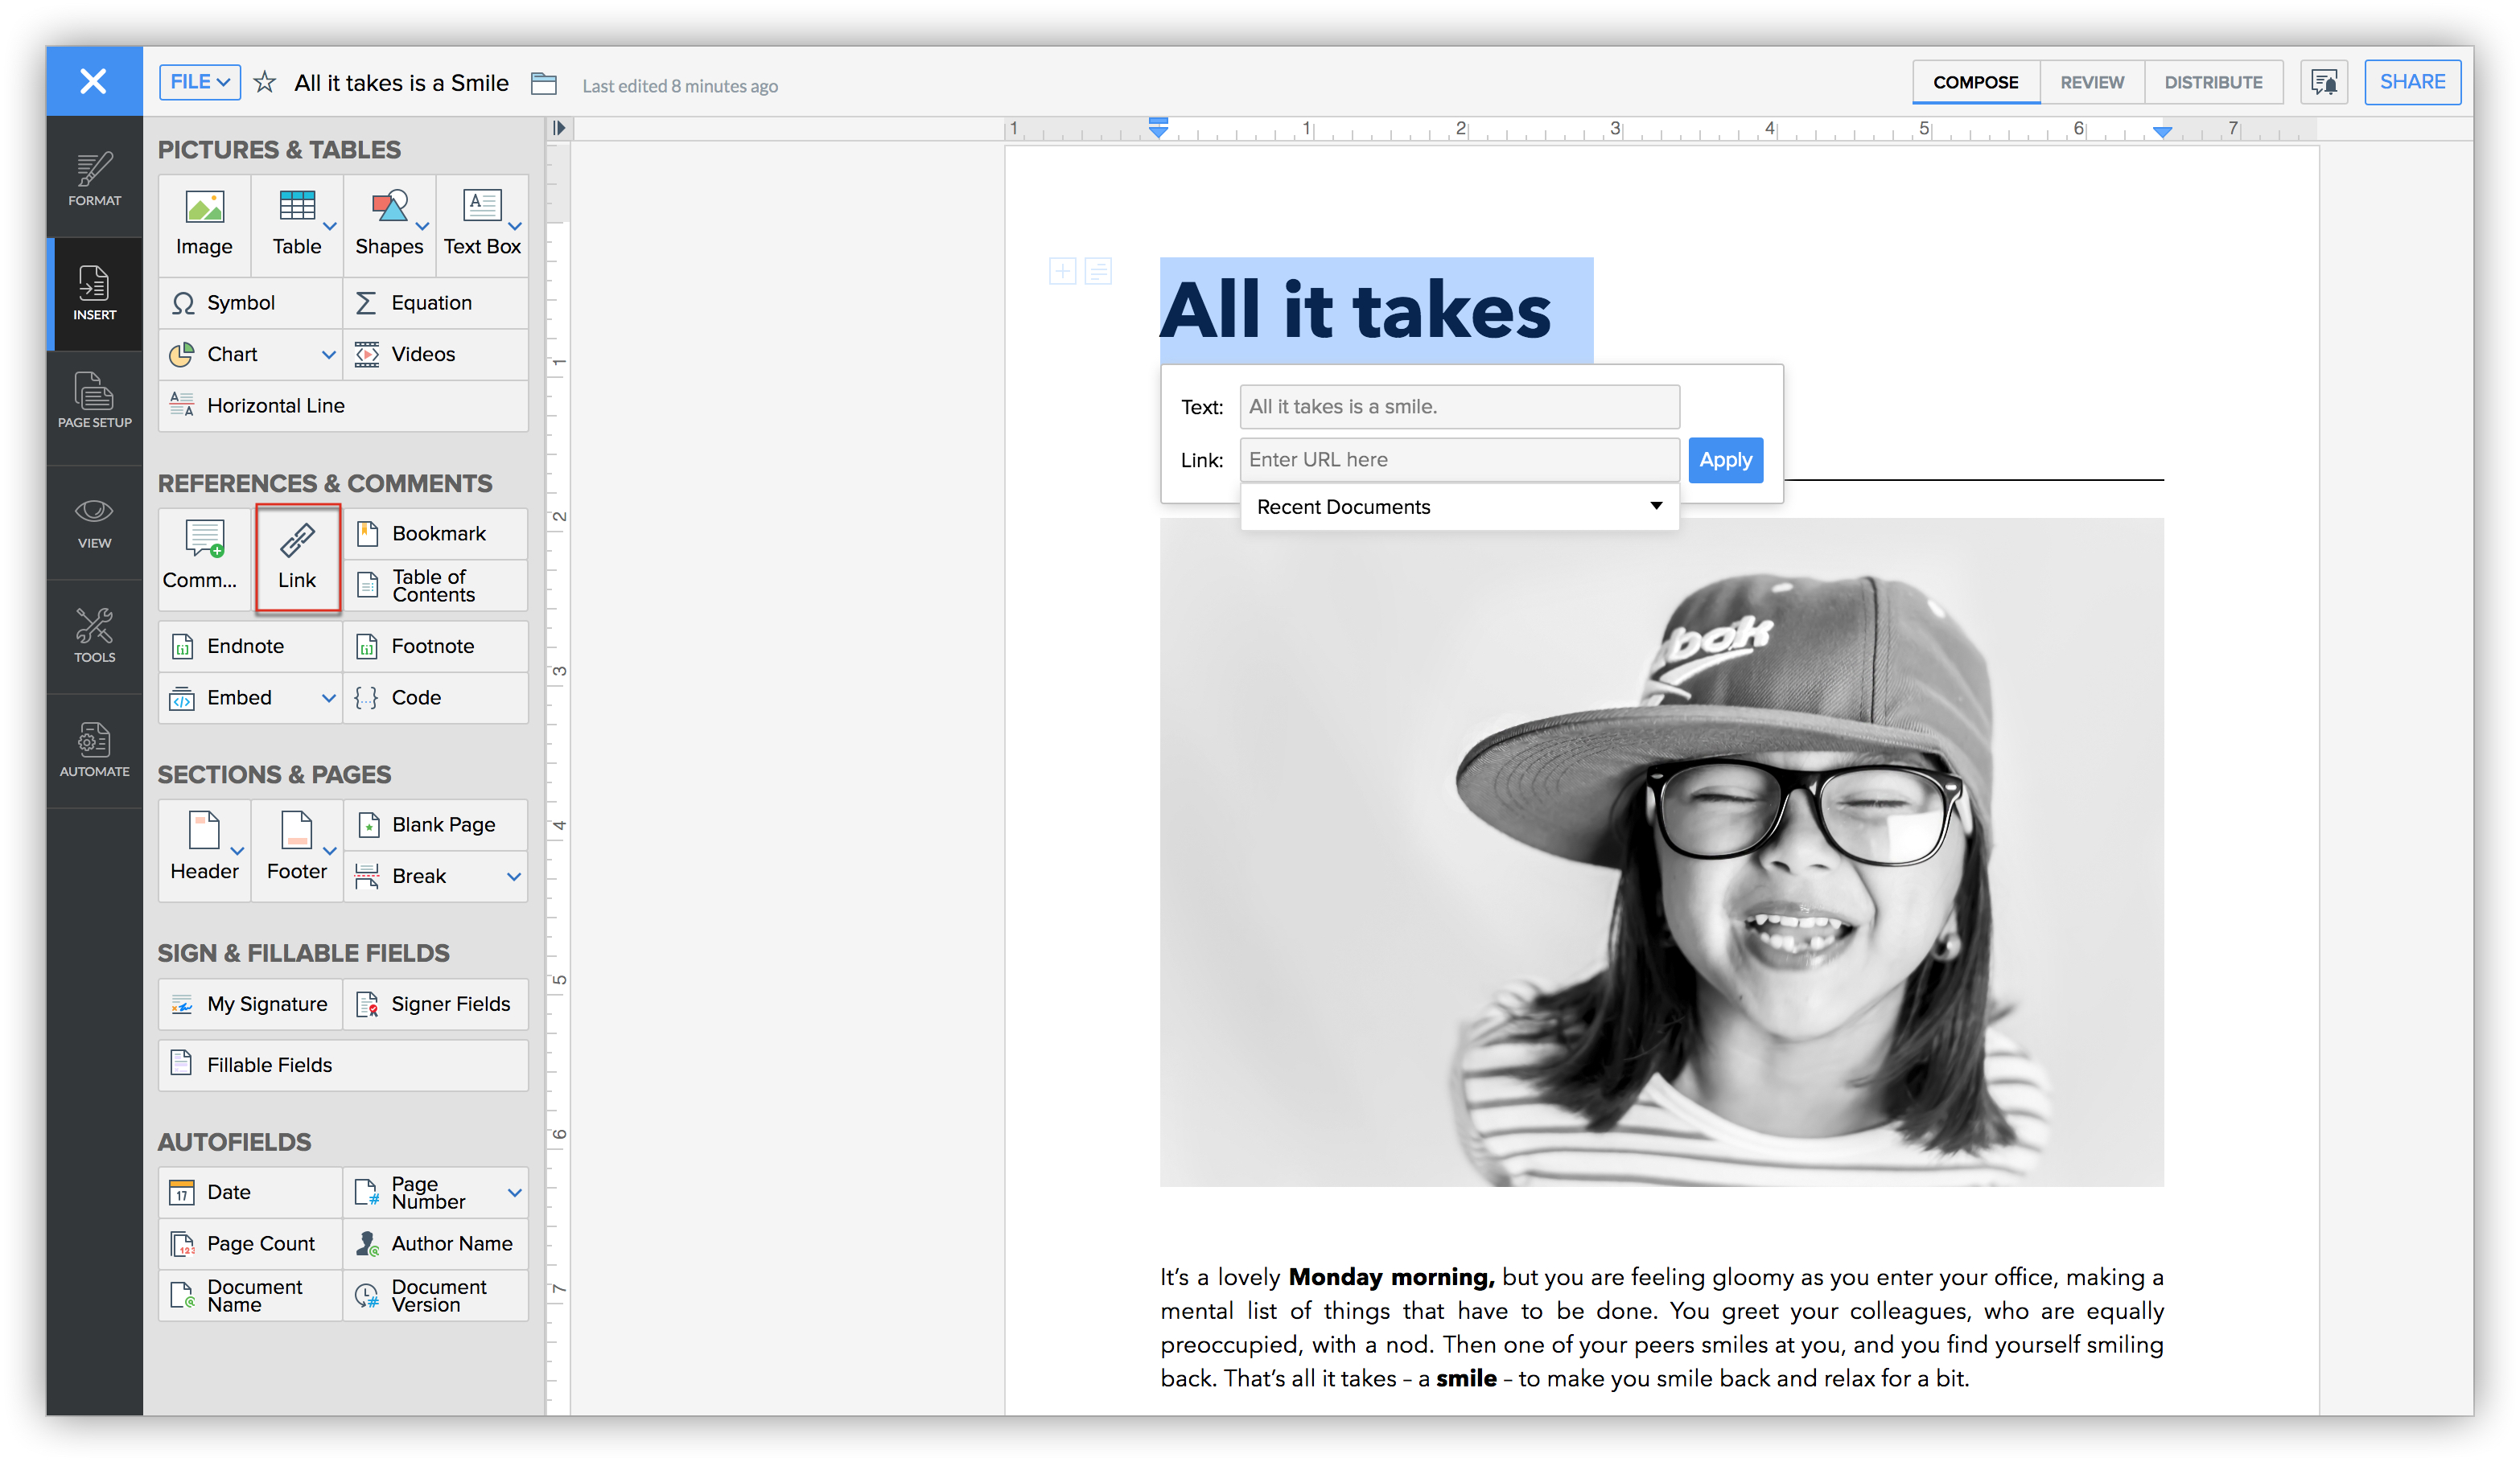The image size is (2520, 1462).
Task: Insert a Bookmark from the panel
Action: coord(437,534)
